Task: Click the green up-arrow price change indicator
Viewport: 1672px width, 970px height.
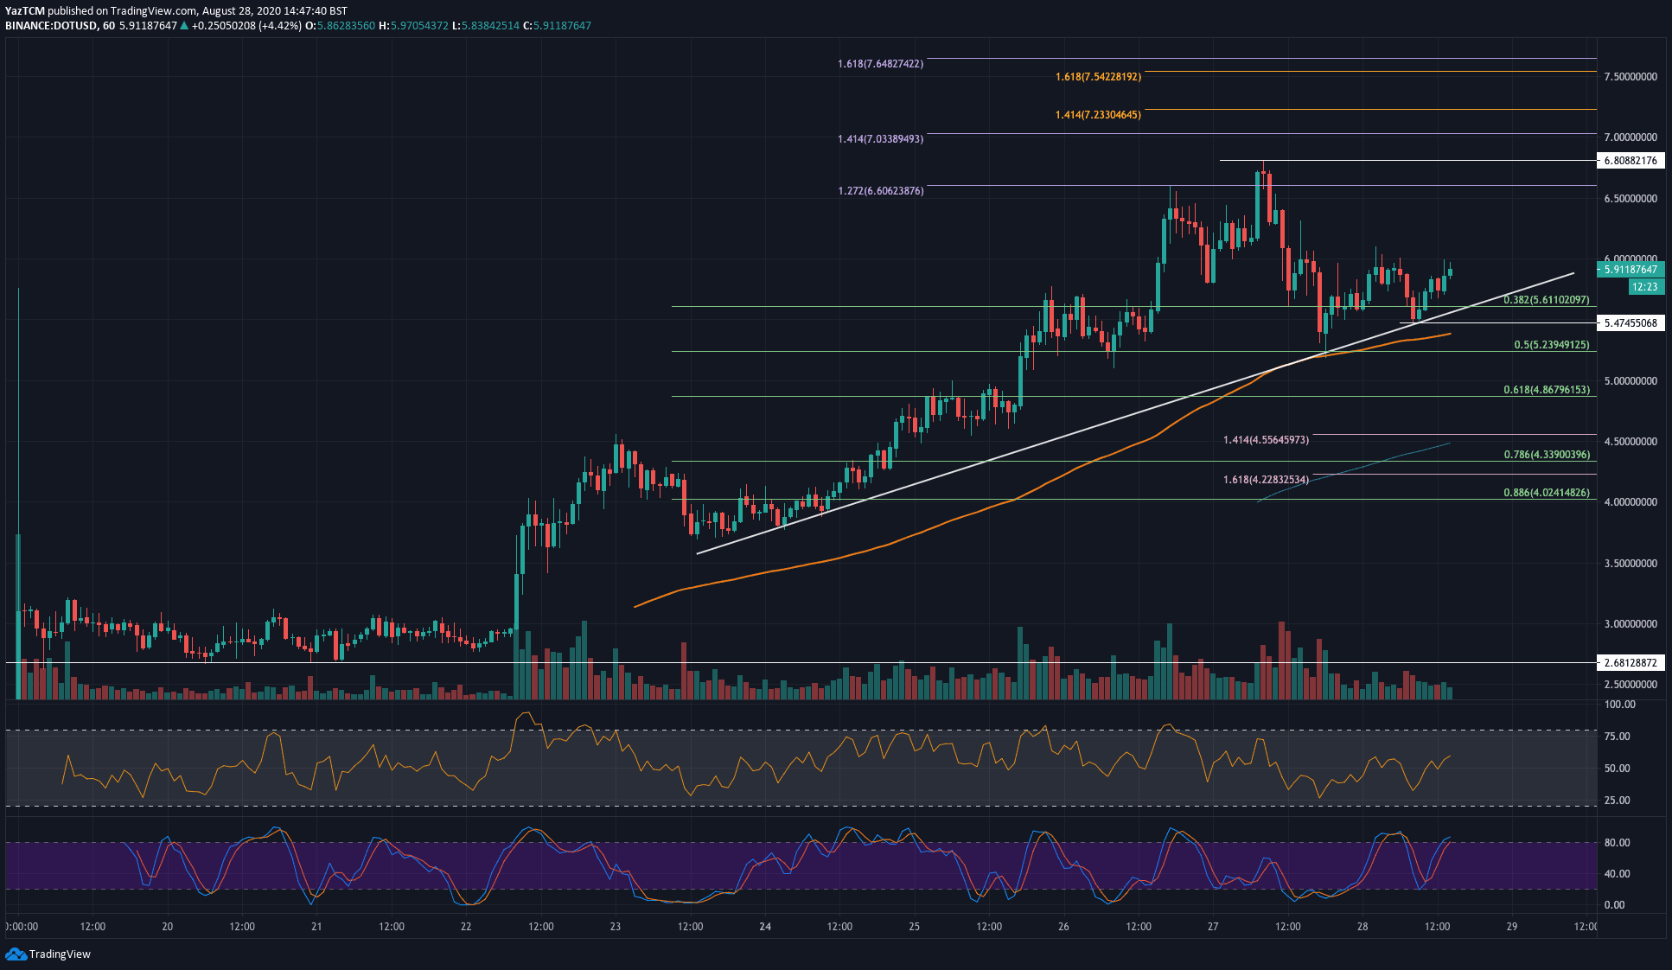Action: click(184, 26)
